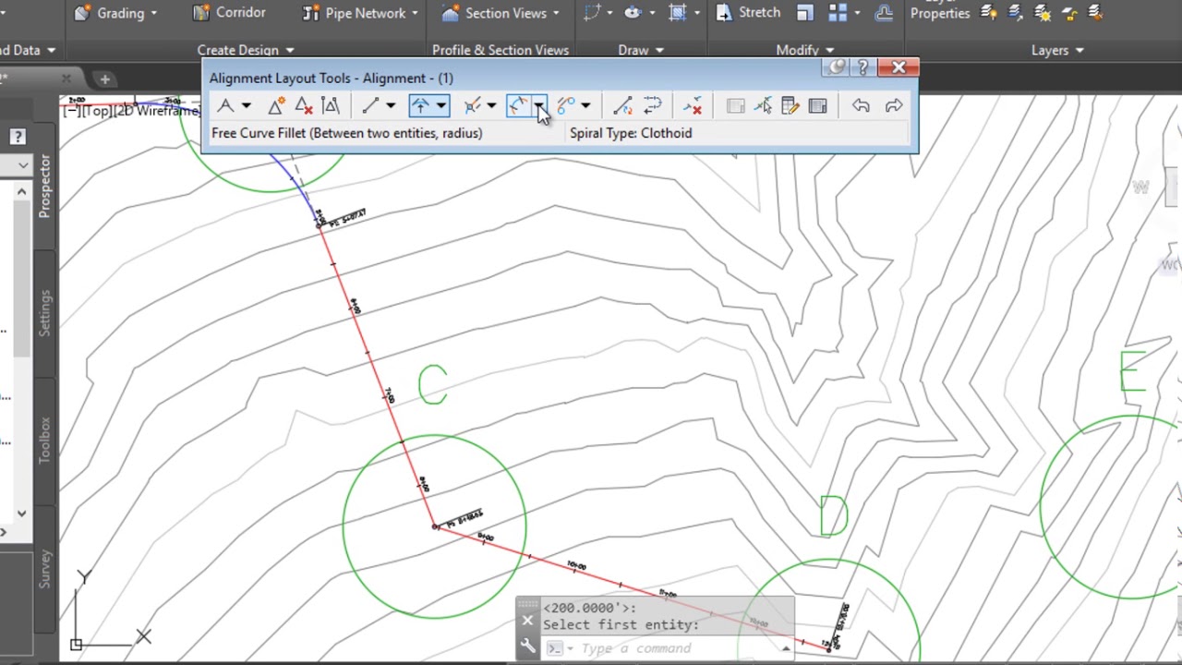Click the Layer Properties button
Viewport: 1182px width, 665px height.
tap(940, 11)
